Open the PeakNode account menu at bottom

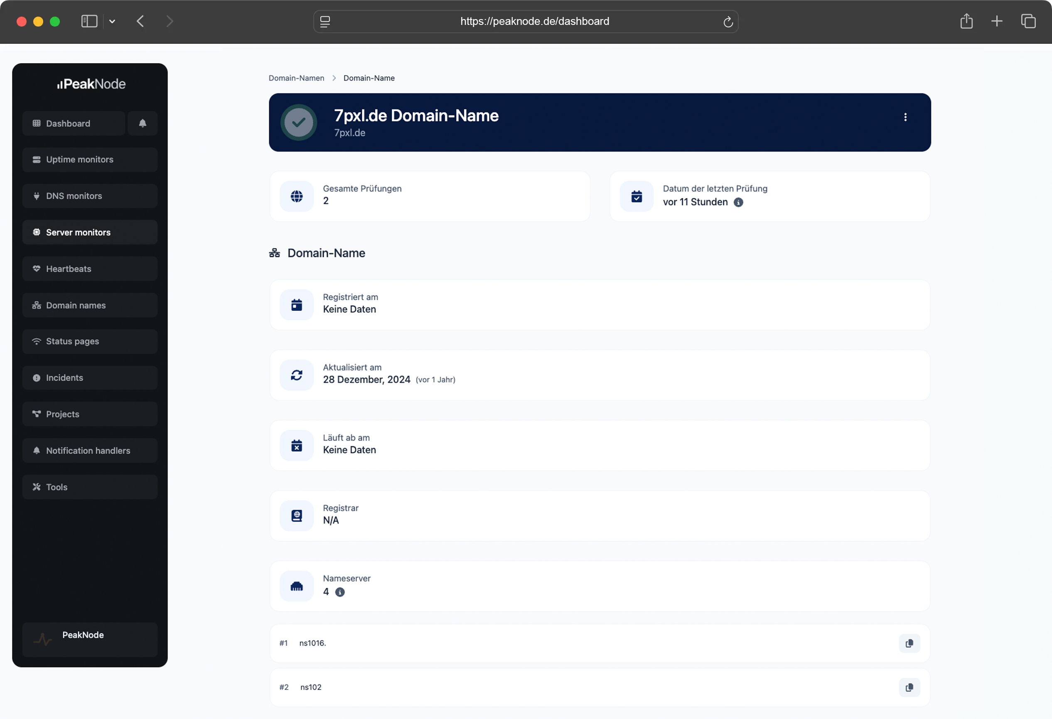tap(90, 639)
